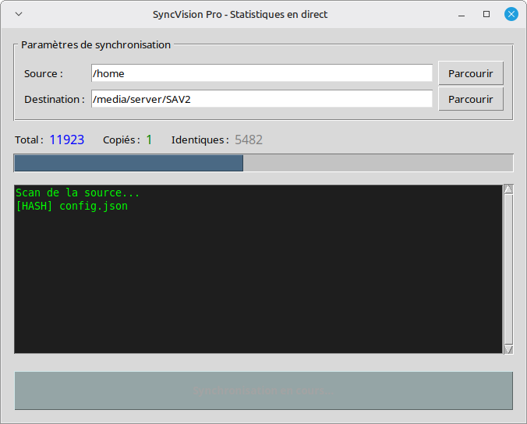Minimize the SyncVision Pro window
527x424 pixels.
[x=462, y=14]
